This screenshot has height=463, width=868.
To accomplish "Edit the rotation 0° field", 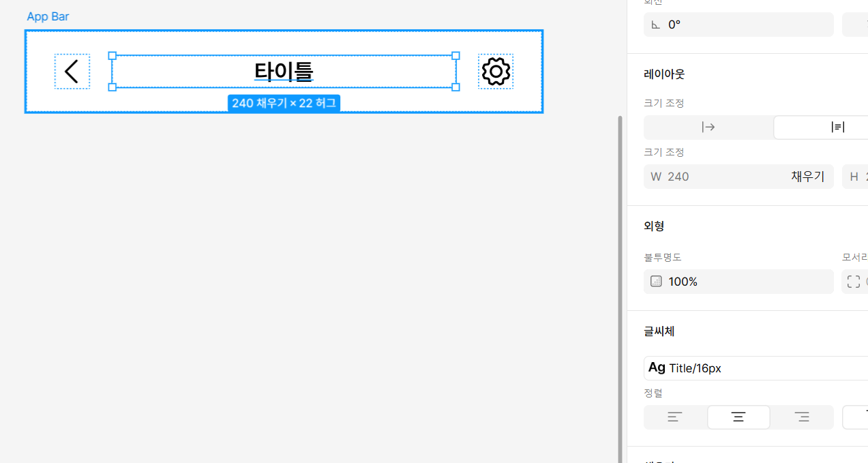I will (x=738, y=25).
